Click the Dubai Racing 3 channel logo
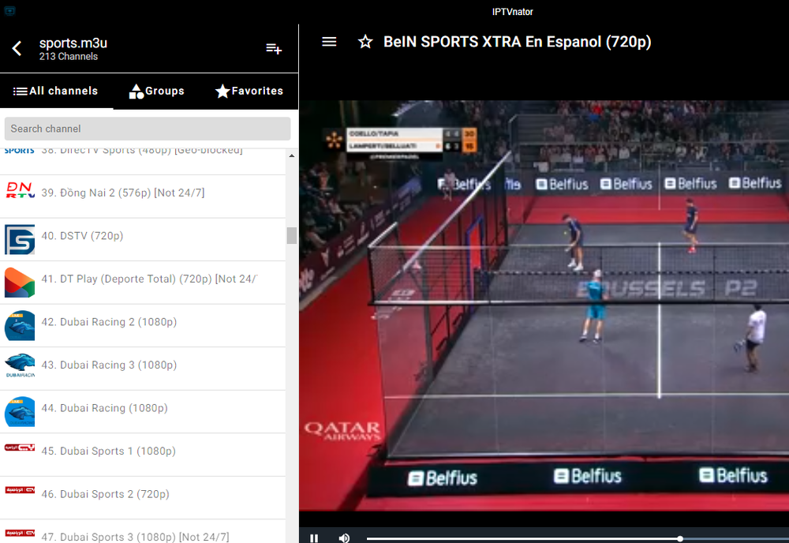789x543 pixels. (x=20, y=365)
